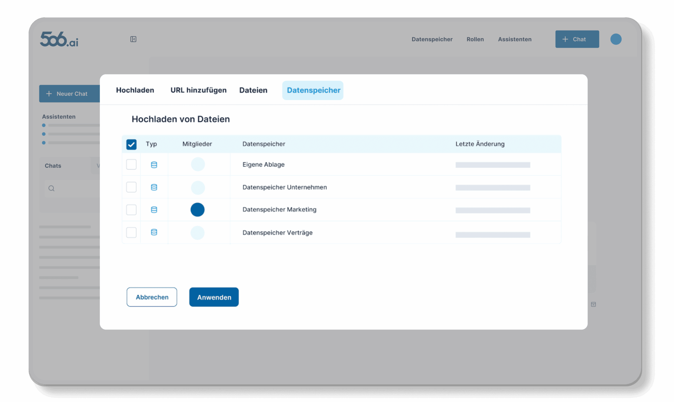Tick the Datenspeicher Verträge checkbox
This screenshot has height=402, width=674.
131,232
